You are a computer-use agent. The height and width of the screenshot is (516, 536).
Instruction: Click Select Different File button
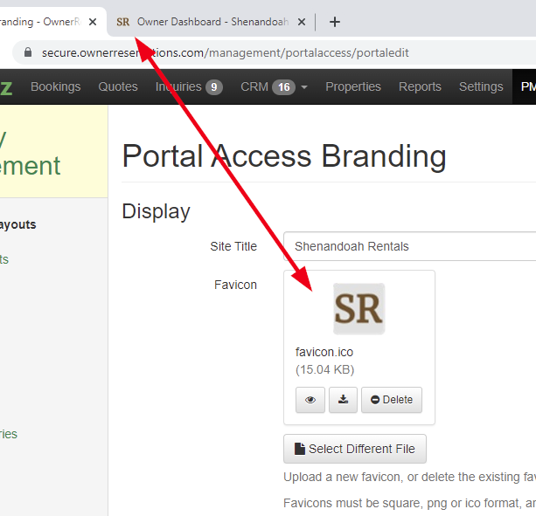tap(355, 449)
